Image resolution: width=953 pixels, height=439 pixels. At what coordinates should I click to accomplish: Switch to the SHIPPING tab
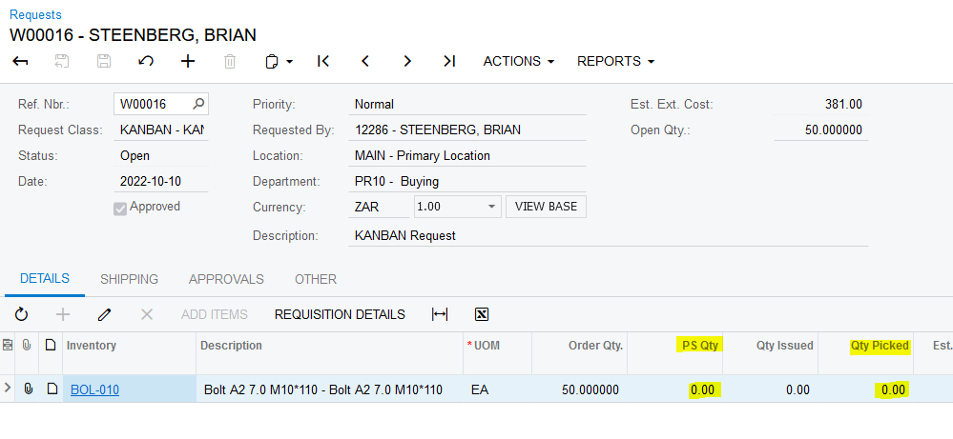pos(129,279)
